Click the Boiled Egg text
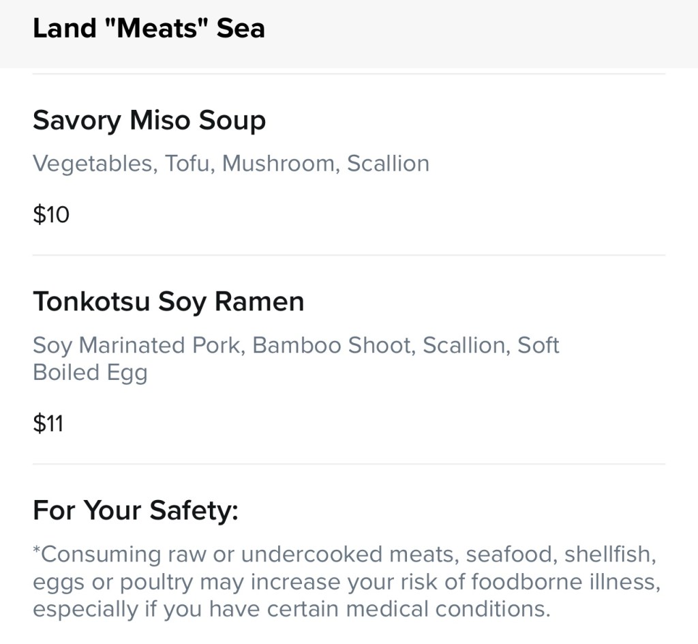698x644 pixels. coord(90,372)
